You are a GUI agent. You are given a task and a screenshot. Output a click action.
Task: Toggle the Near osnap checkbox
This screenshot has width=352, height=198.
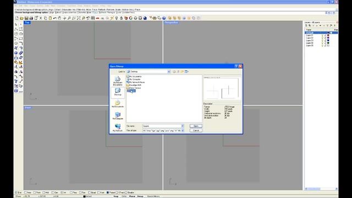26,193
